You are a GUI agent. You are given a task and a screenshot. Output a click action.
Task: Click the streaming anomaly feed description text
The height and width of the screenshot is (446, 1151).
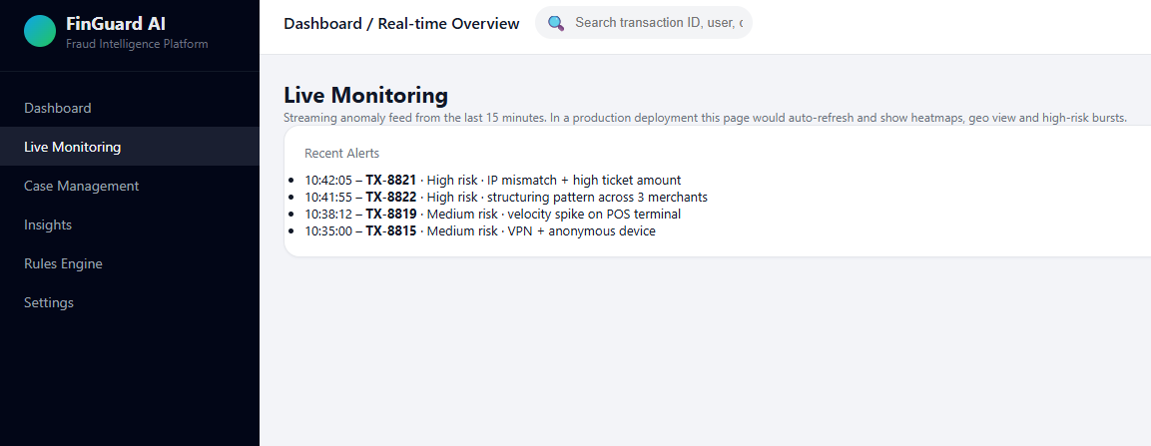tap(705, 118)
